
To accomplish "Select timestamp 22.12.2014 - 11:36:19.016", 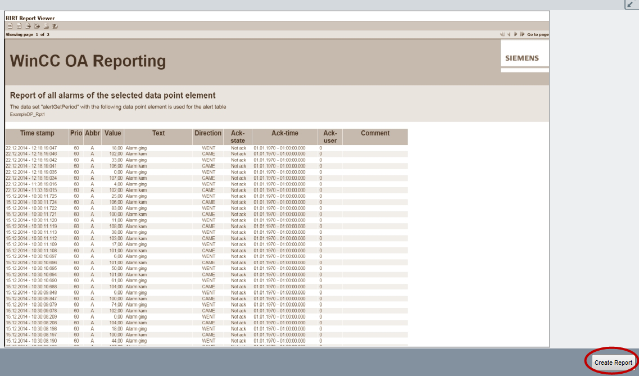I will 31,184.
